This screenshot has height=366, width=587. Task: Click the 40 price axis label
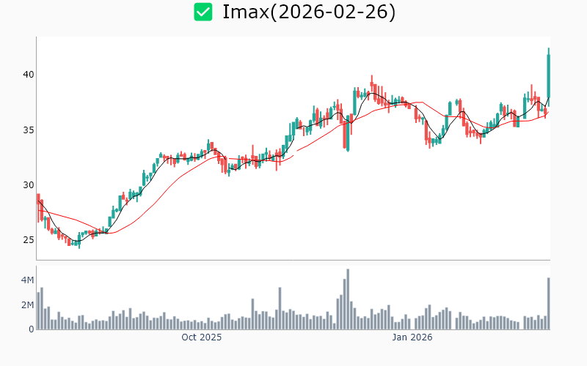27,75
